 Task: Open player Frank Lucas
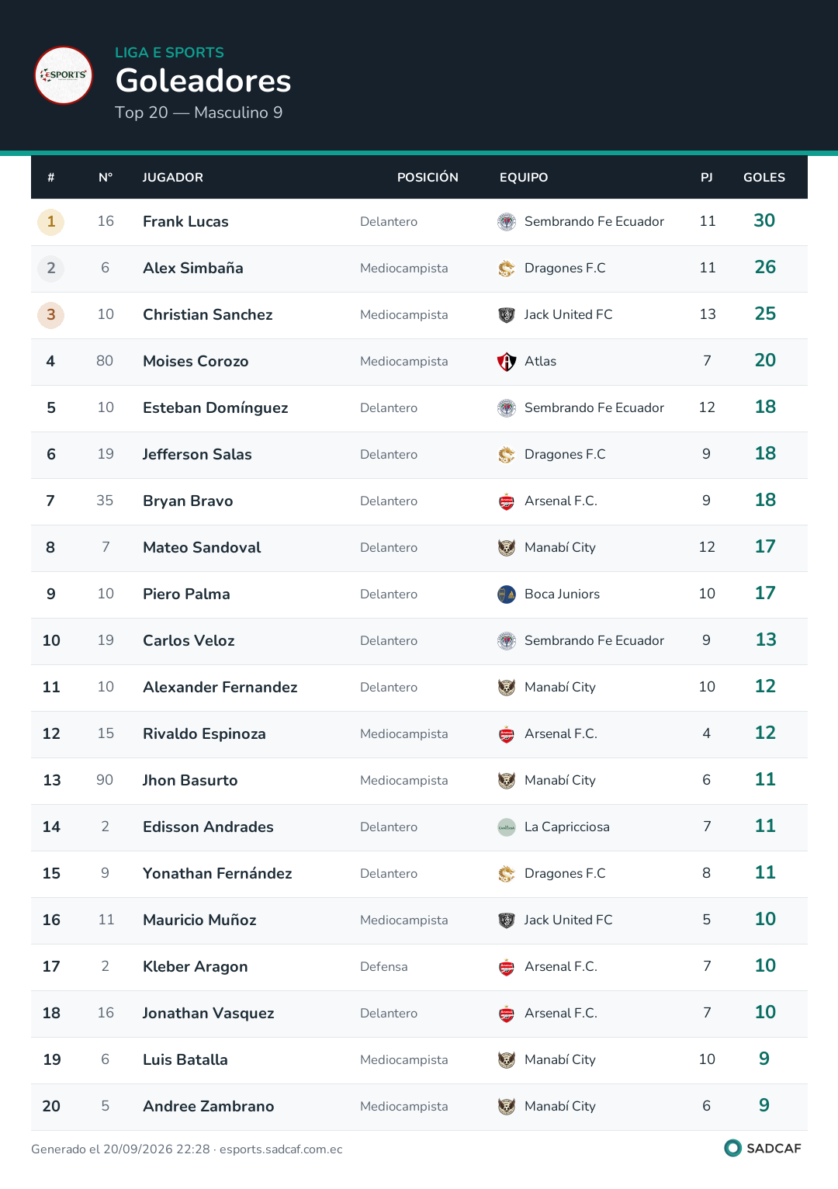pyautogui.click(x=185, y=222)
